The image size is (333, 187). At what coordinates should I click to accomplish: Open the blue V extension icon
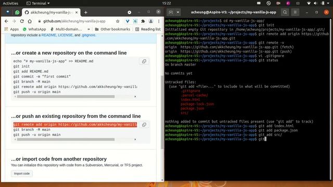(127, 21)
